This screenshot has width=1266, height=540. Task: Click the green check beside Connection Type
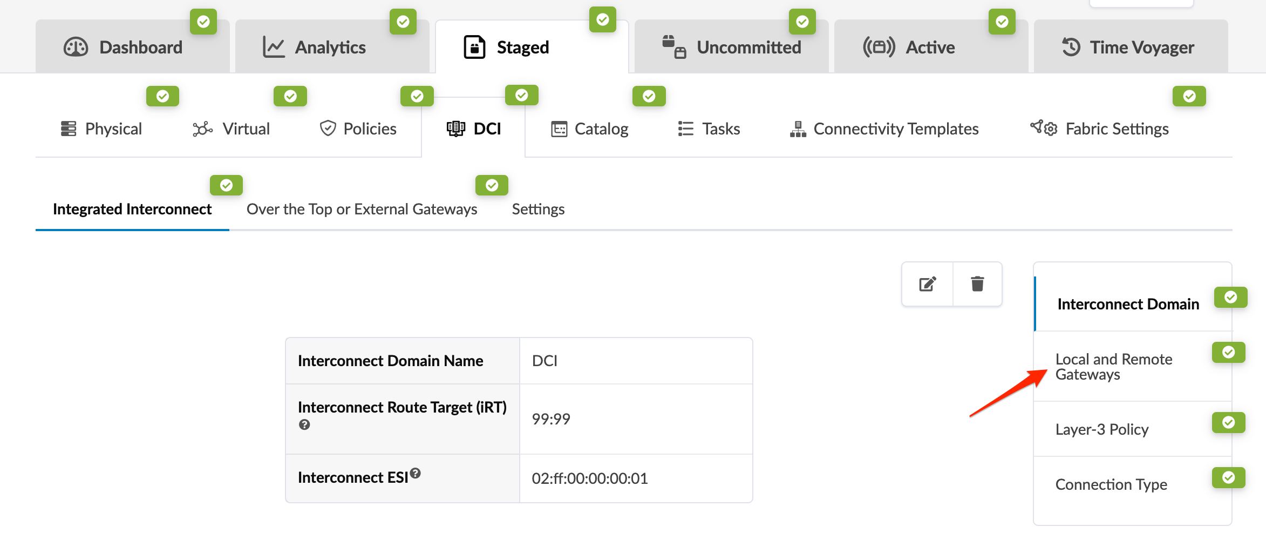(x=1228, y=477)
